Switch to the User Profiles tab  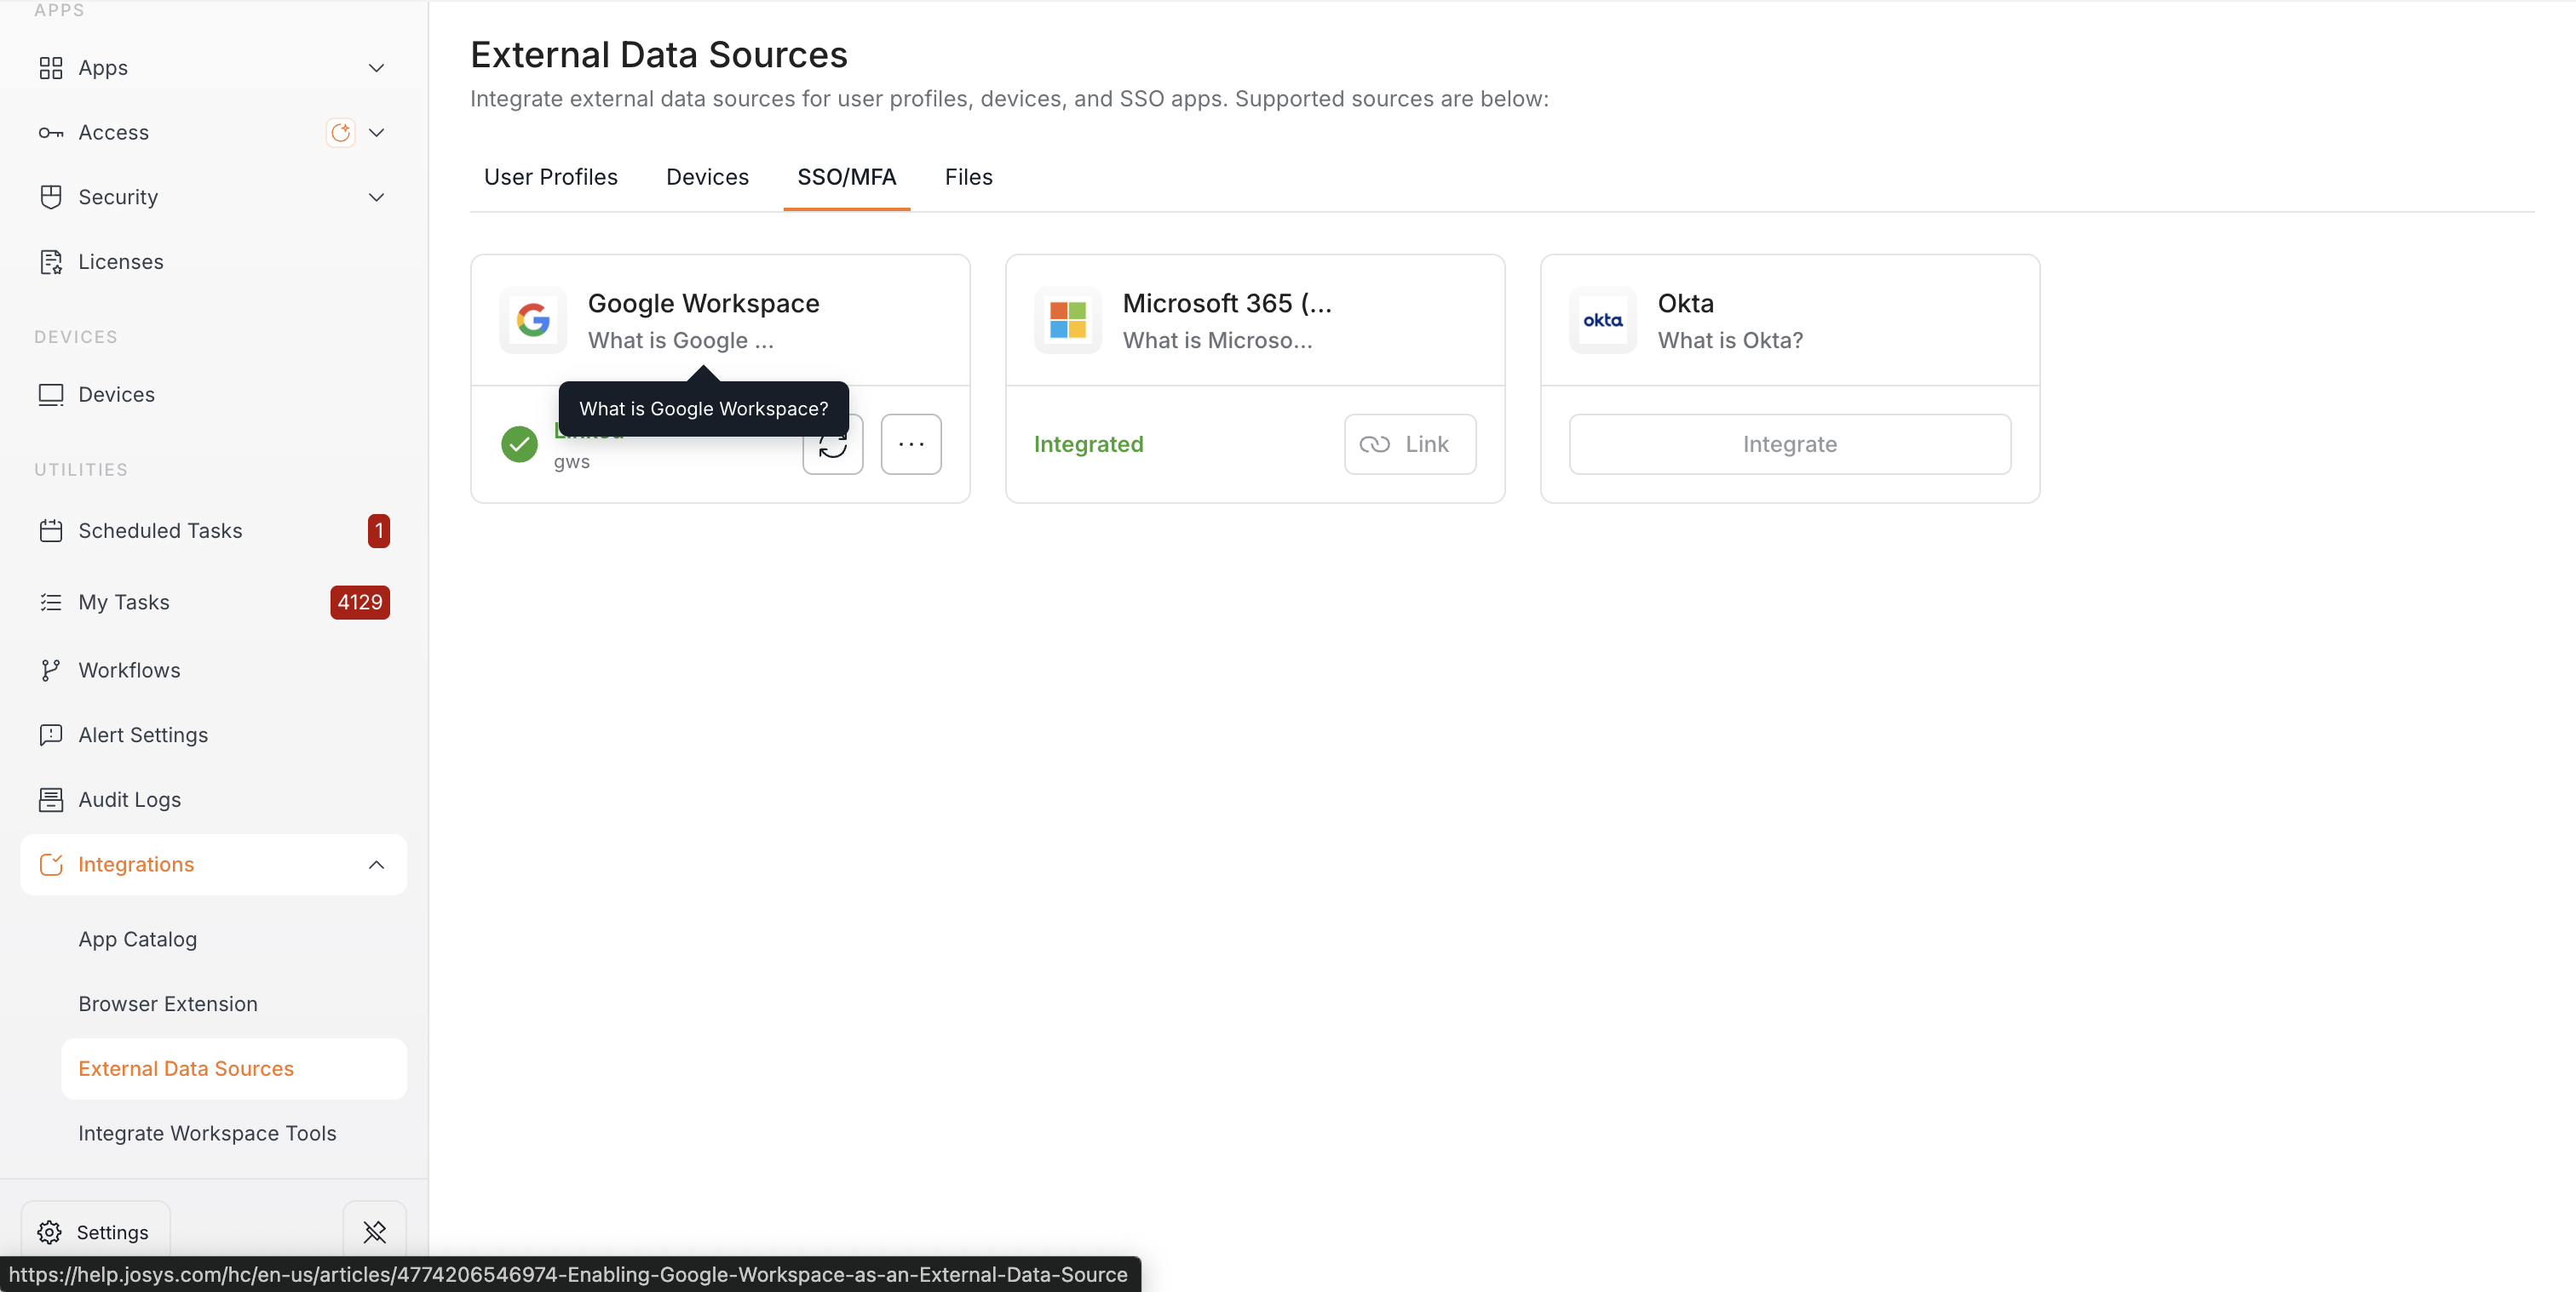click(x=551, y=177)
